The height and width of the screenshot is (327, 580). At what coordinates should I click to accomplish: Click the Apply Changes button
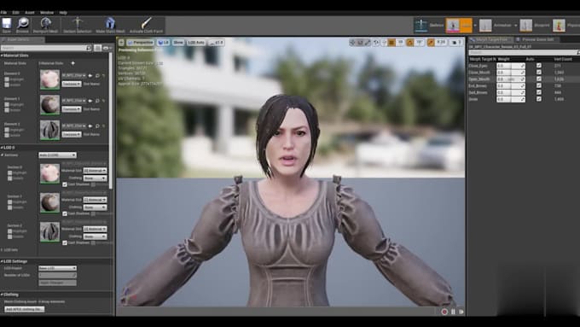(x=57, y=283)
